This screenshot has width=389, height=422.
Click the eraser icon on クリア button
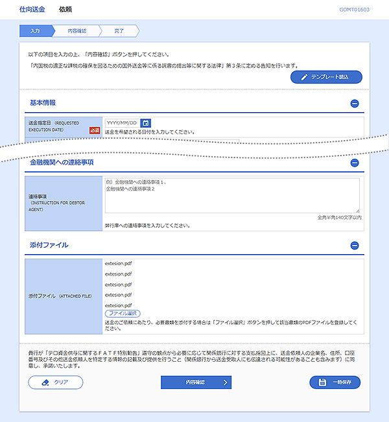click(45, 382)
